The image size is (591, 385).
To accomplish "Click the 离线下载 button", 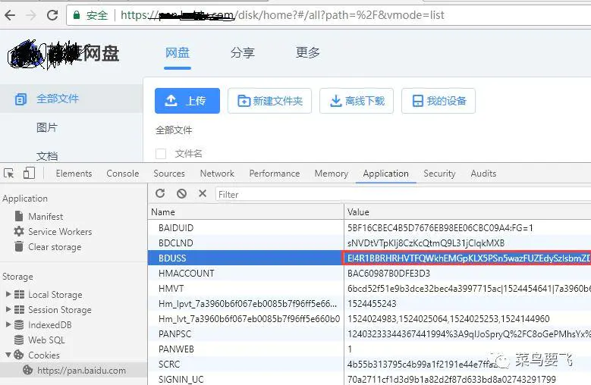I will pos(357,101).
